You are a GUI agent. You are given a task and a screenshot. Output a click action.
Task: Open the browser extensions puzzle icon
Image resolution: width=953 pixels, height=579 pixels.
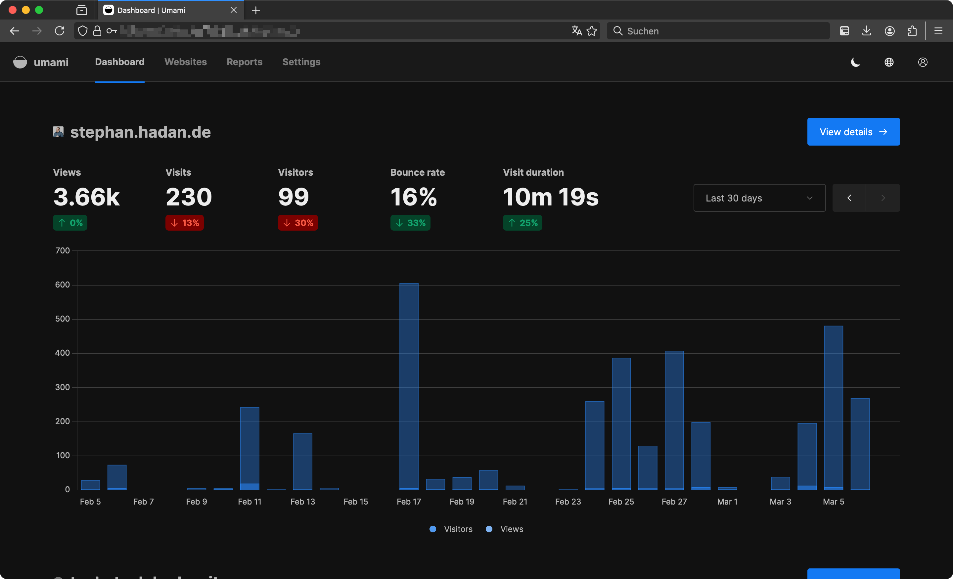[x=912, y=31]
